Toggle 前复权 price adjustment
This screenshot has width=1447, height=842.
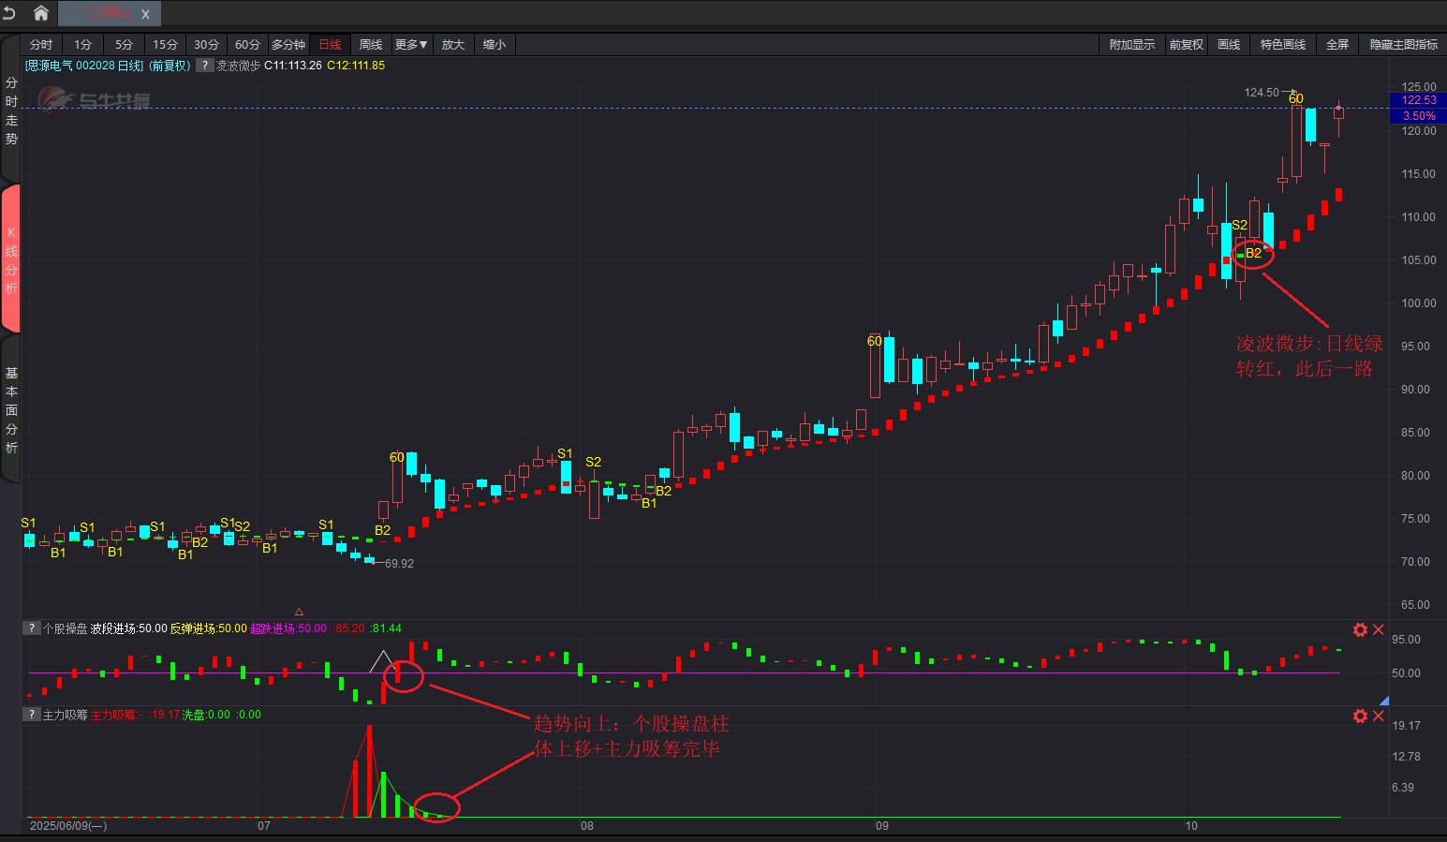click(x=1186, y=45)
